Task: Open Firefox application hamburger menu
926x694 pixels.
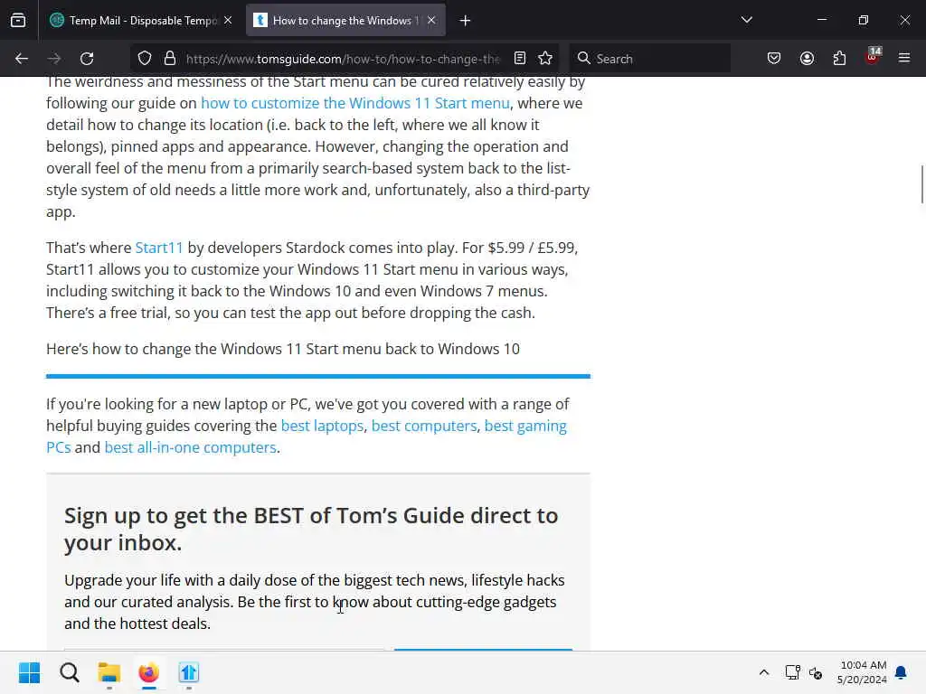Action: [x=904, y=58]
